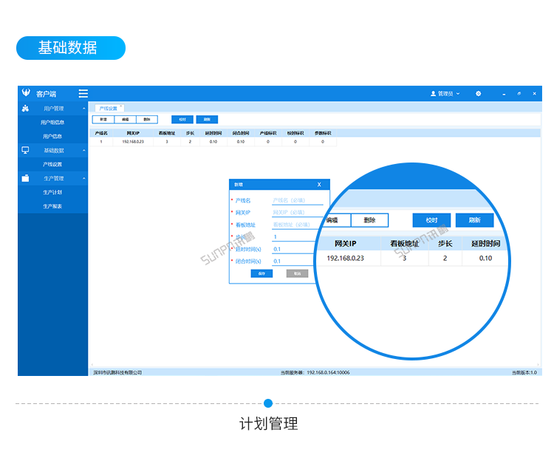Viewport: 554px width, 455px height.
Task: Close the 产线设置 tab
Action: click(122, 106)
